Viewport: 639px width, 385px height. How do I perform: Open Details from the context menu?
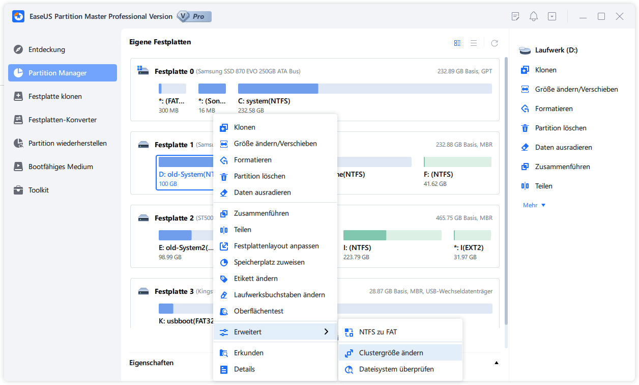275,369
